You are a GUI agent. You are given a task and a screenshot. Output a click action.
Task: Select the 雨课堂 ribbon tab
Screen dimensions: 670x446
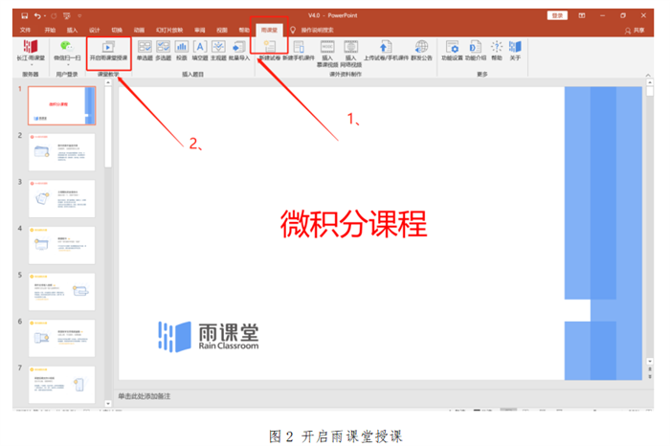click(269, 30)
